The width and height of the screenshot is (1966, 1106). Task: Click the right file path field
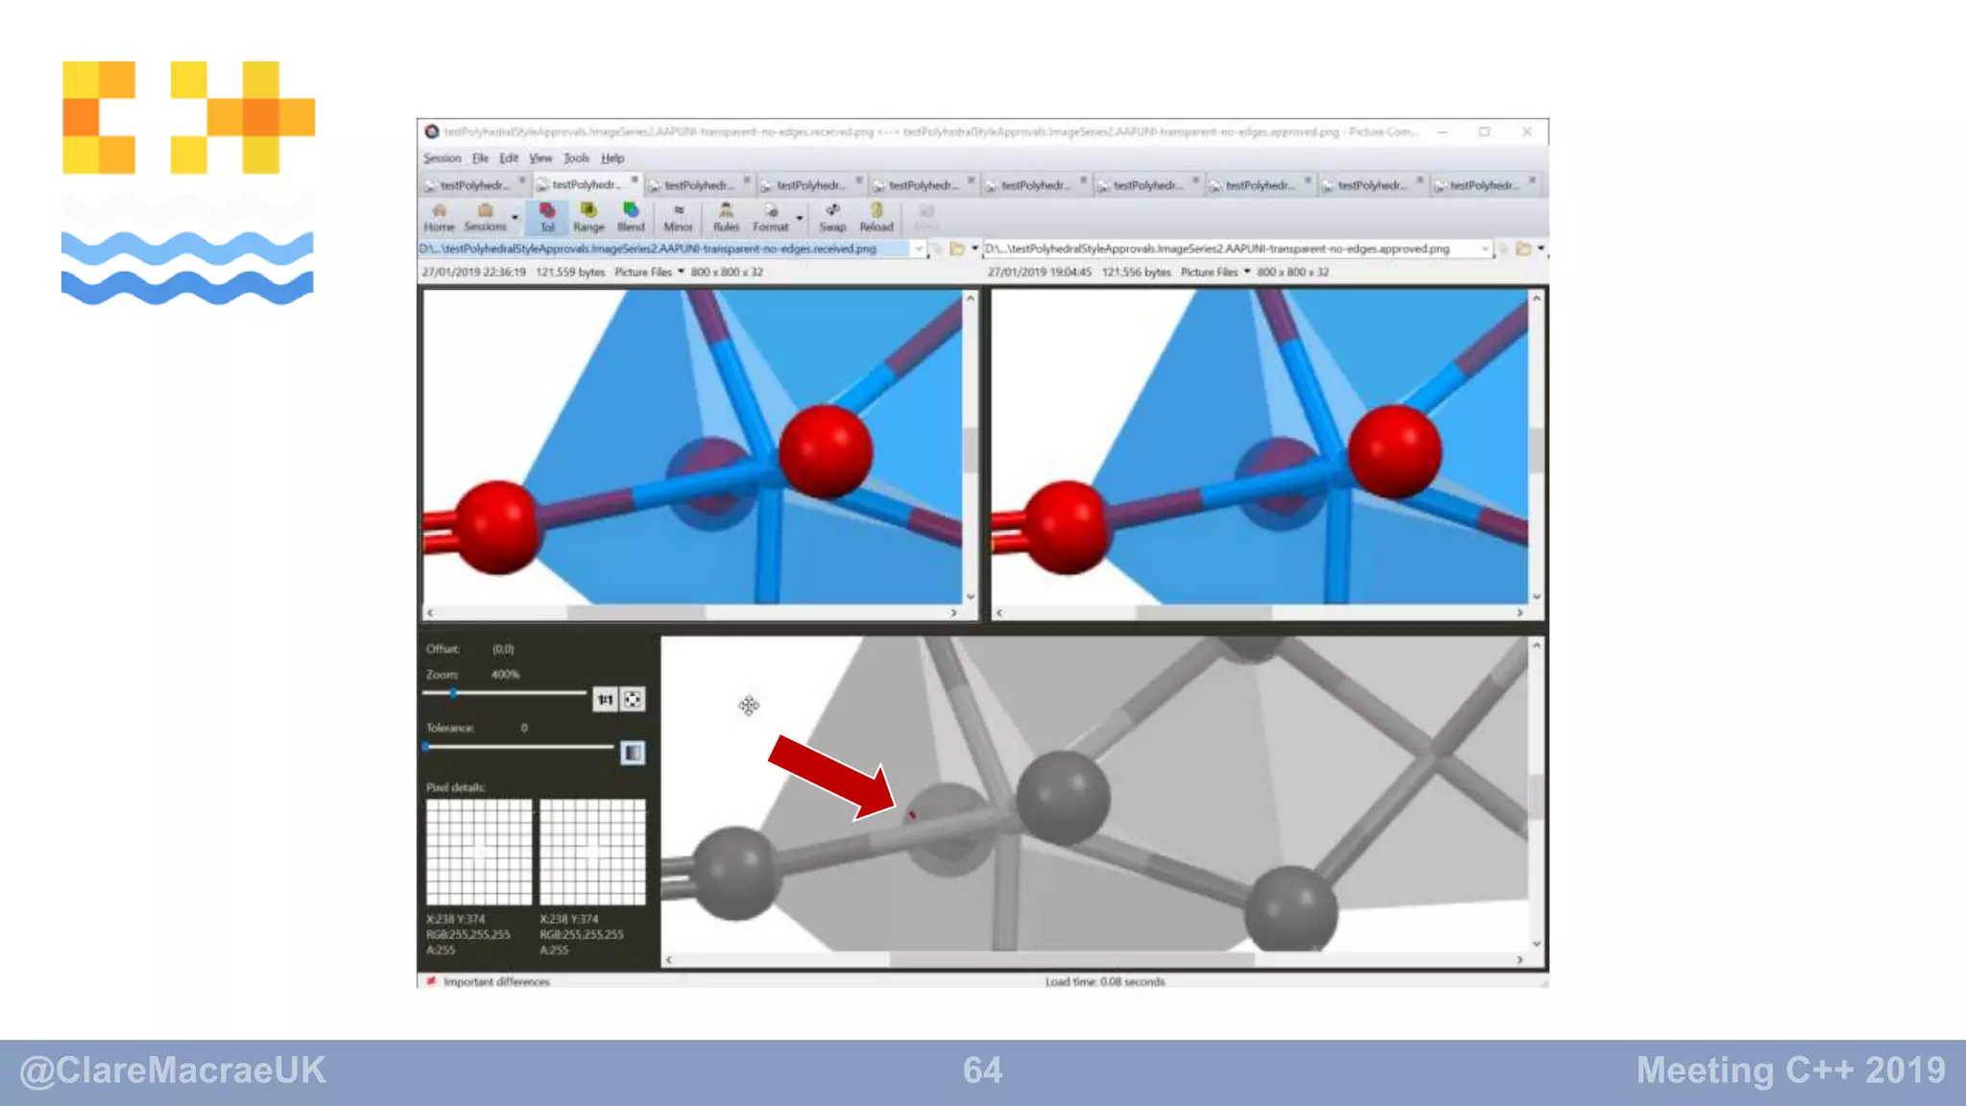1229,249
